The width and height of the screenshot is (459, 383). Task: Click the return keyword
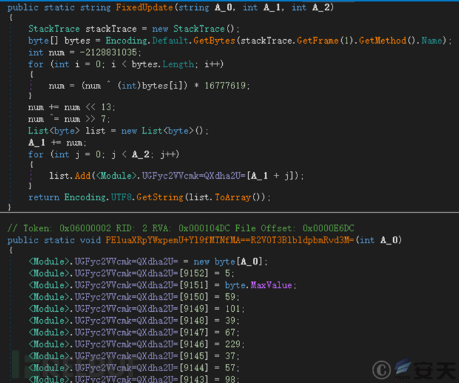click(x=44, y=197)
